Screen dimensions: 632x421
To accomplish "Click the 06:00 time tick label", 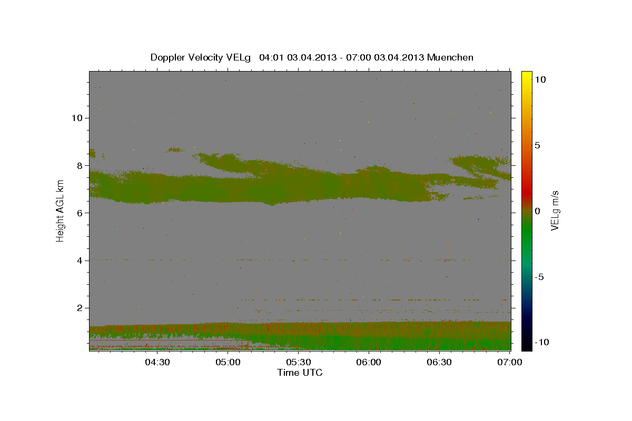I will [369, 362].
